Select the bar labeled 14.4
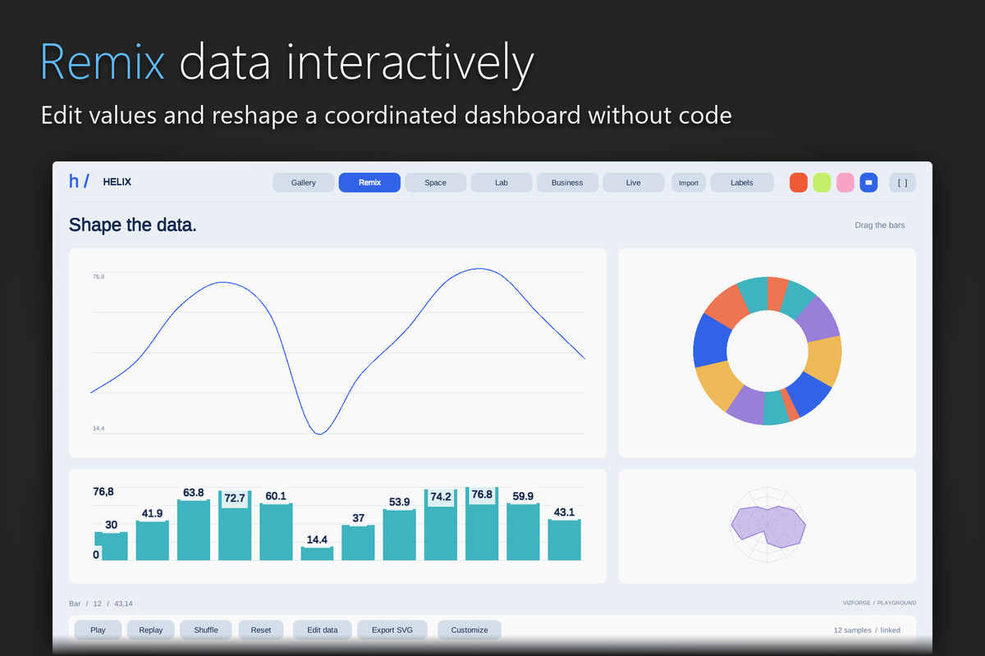The height and width of the screenshot is (656, 985). point(317,553)
